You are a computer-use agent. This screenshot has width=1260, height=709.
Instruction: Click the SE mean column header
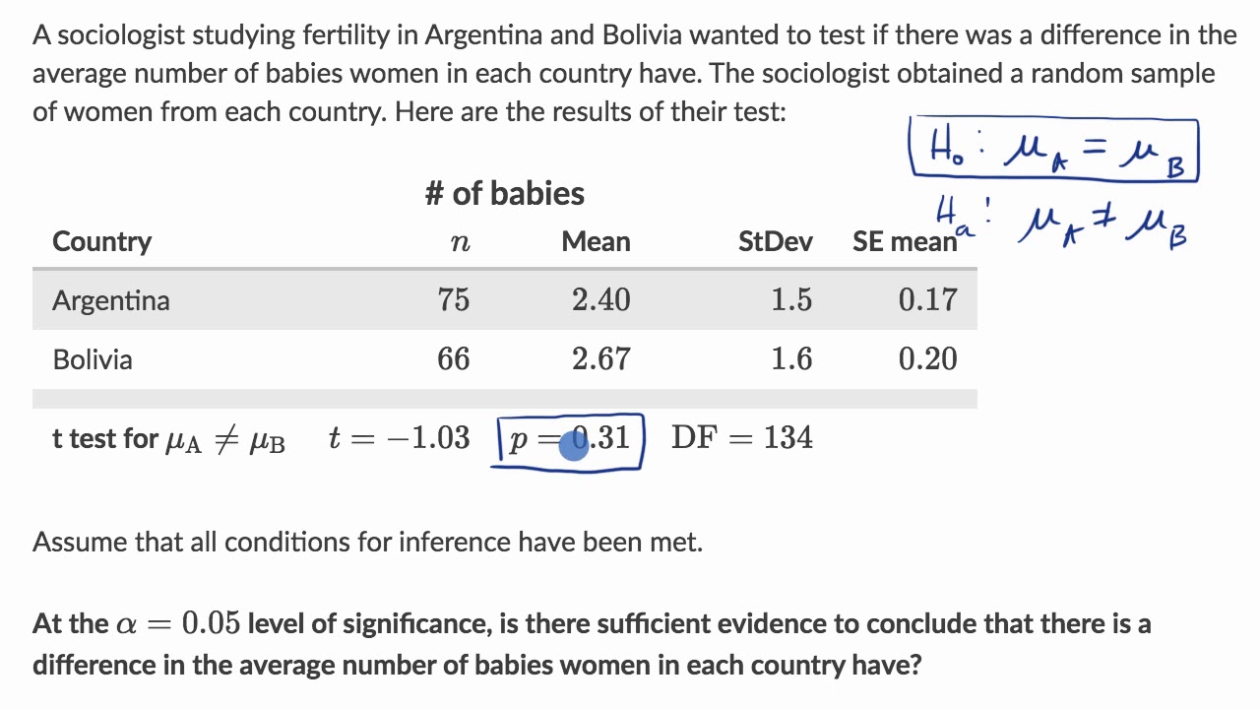[x=904, y=242]
